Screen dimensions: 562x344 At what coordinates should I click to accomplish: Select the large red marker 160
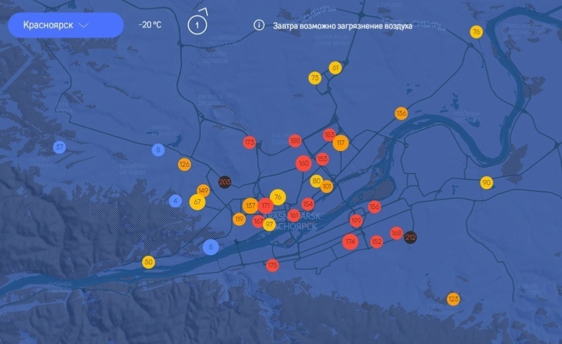[303, 163]
